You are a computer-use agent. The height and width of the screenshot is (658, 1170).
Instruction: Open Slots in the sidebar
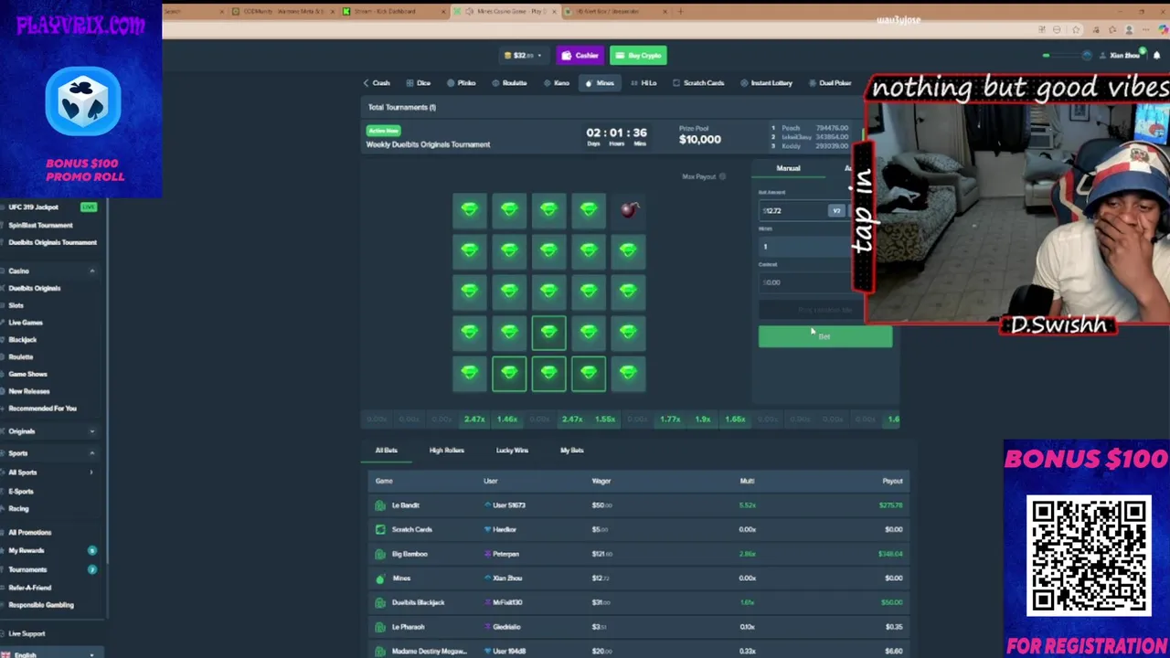click(16, 305)
